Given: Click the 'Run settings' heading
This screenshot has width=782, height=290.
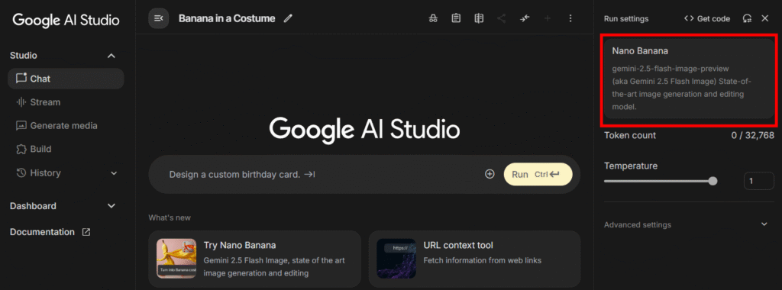Looking at the screenshot, I should [626, 18].
